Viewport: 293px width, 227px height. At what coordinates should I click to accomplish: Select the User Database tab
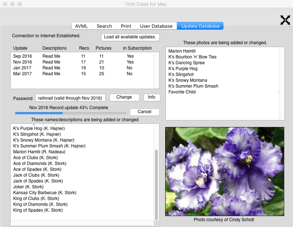(156, 26)
